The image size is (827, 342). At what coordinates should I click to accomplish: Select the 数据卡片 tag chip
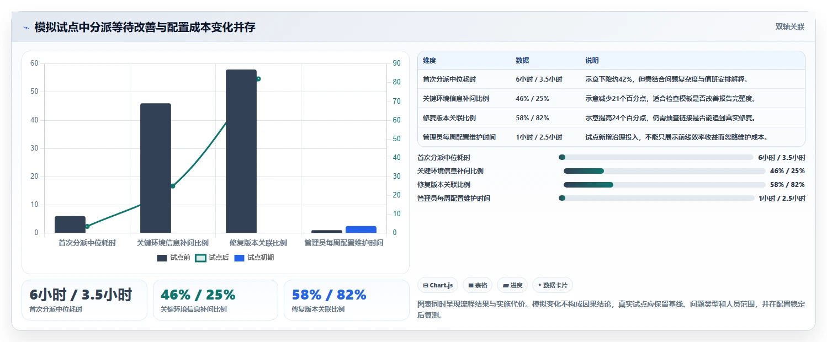click(x=553, y=285)
